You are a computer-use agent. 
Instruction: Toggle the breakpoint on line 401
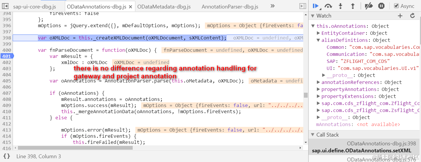[x=6, y=56]
